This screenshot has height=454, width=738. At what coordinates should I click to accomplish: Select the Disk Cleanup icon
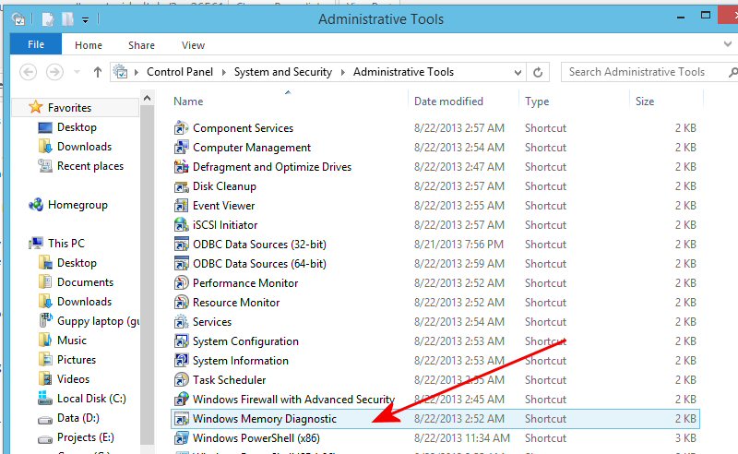point(181,186)
